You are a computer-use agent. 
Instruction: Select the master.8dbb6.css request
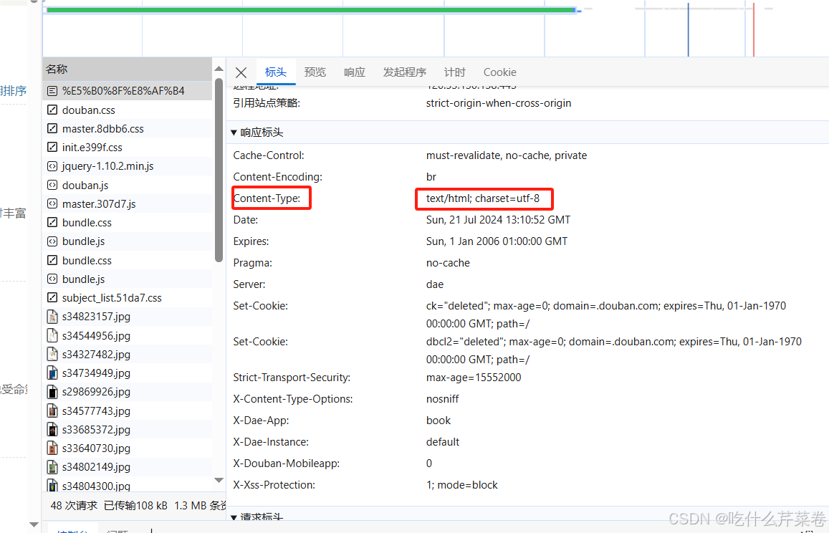pyautogui.click(x=127, y=128)
